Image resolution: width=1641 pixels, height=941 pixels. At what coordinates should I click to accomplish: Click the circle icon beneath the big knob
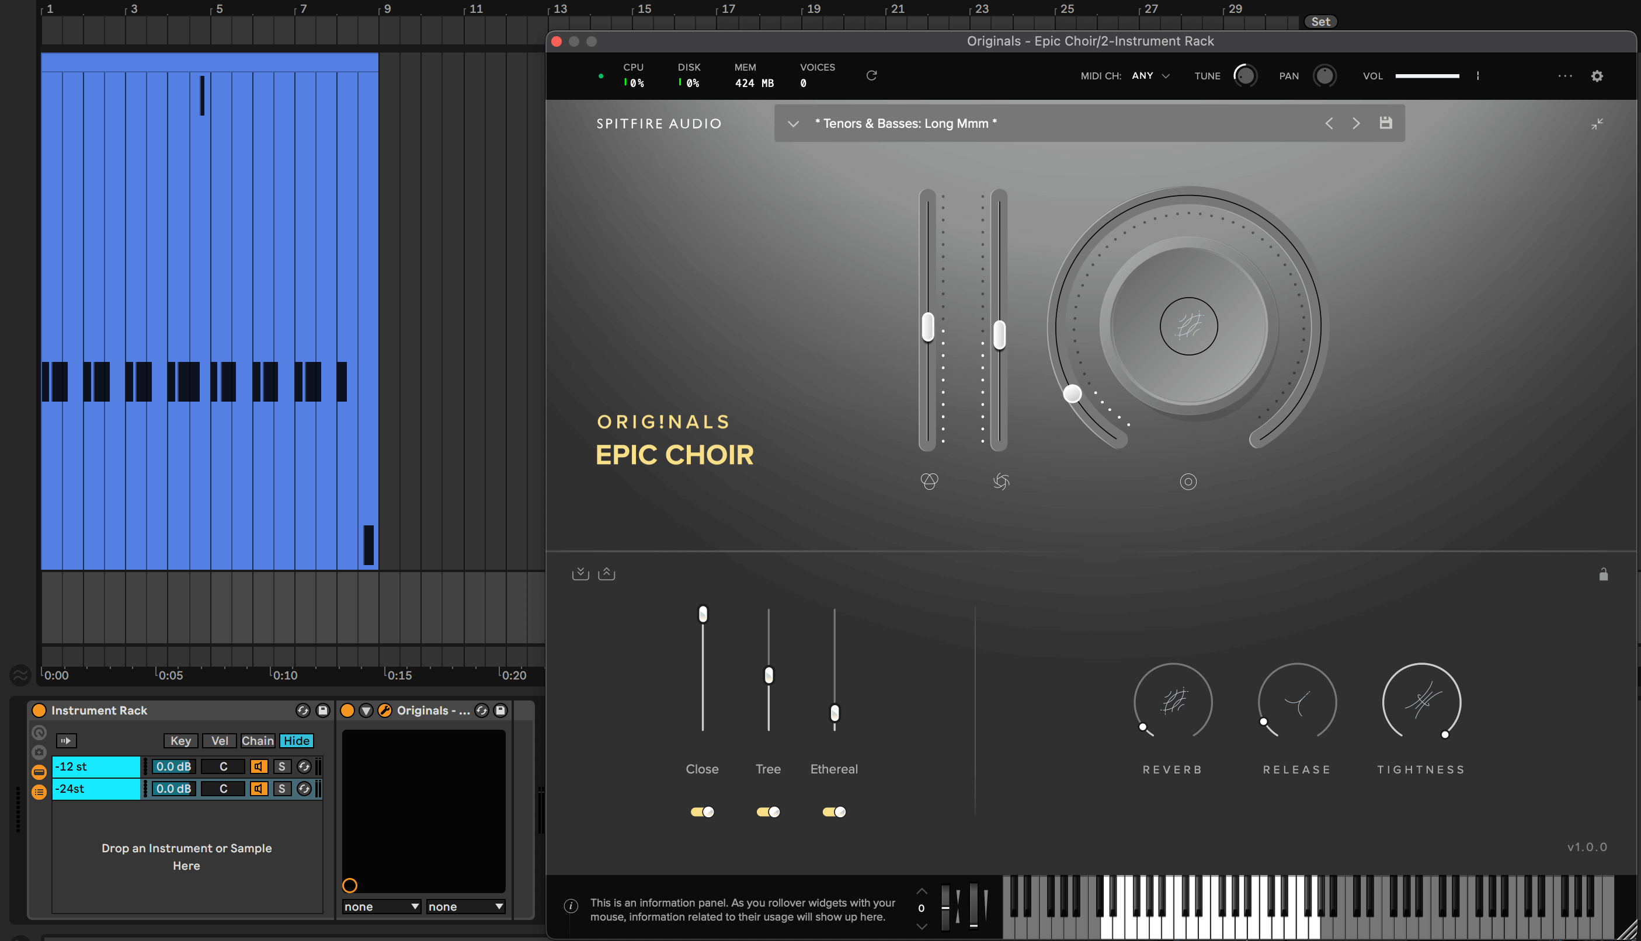pyautogui.click(x=1188, y=482)
